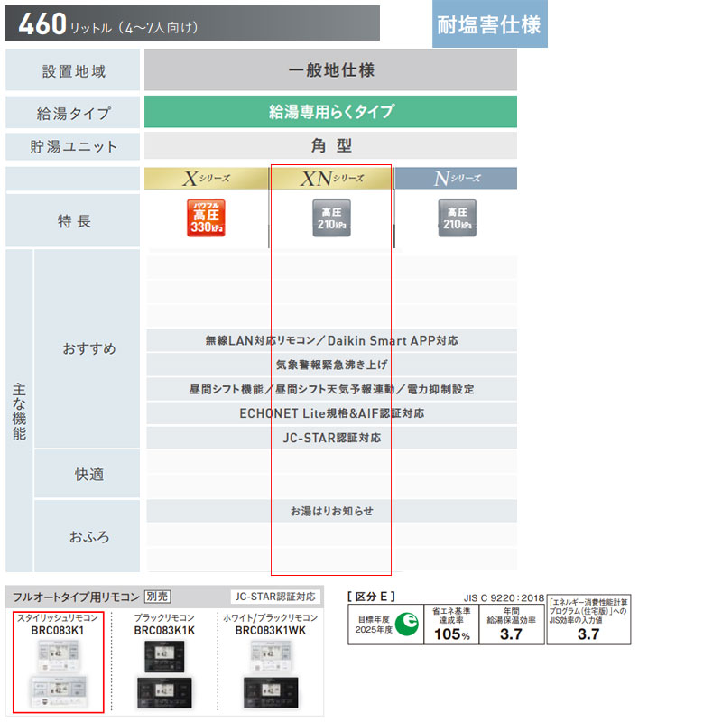The height and width of the screenshot is (722, 722).
Task: Select the XN シリーズ header tab
Action: point(331,178)
